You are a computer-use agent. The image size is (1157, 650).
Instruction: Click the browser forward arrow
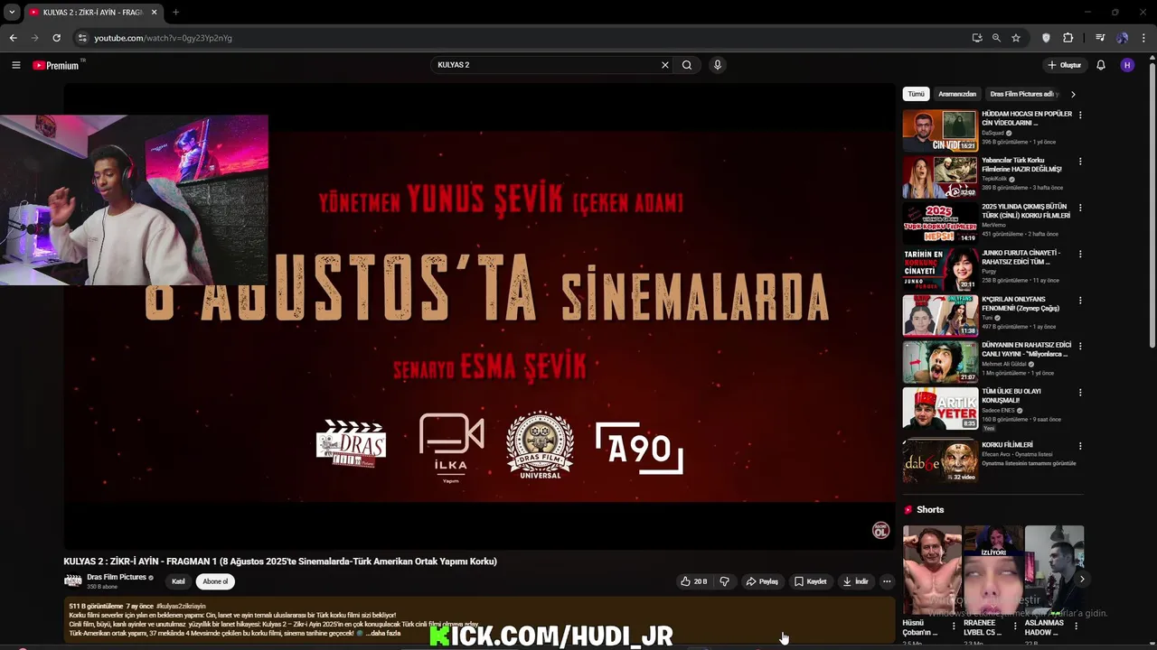click(x=34, y=38)
